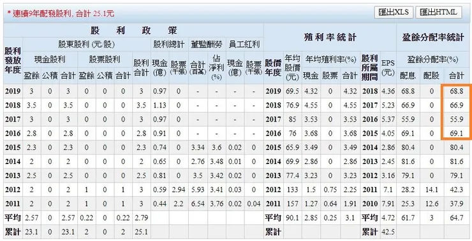
Task: Click director remuneration 5.93 cell in 2012 row
Action: tap(198, 189)
